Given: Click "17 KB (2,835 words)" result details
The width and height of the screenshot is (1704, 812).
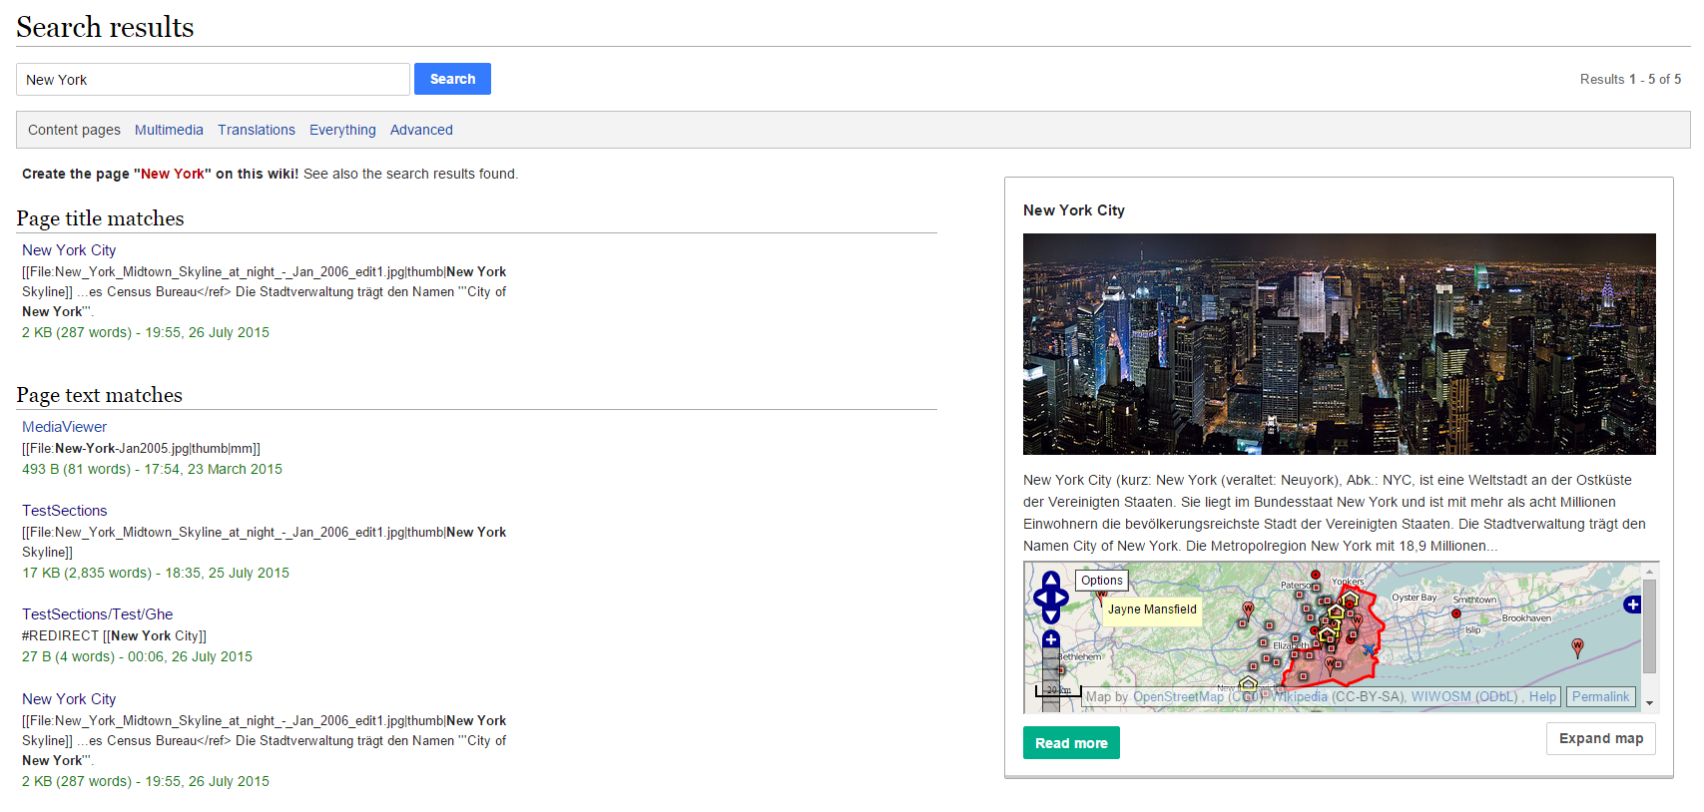Looking at the screenshot, I should [x=87, y=573].
